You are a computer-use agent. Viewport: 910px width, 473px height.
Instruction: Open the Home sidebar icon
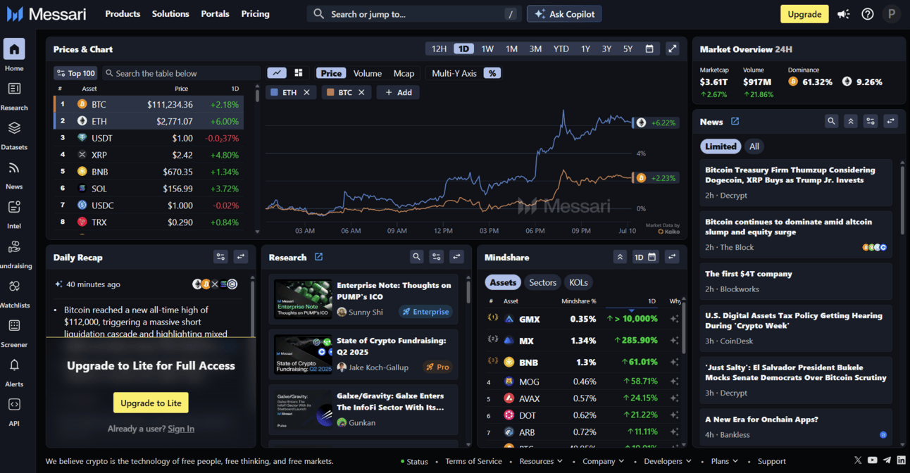pos(14,49)
